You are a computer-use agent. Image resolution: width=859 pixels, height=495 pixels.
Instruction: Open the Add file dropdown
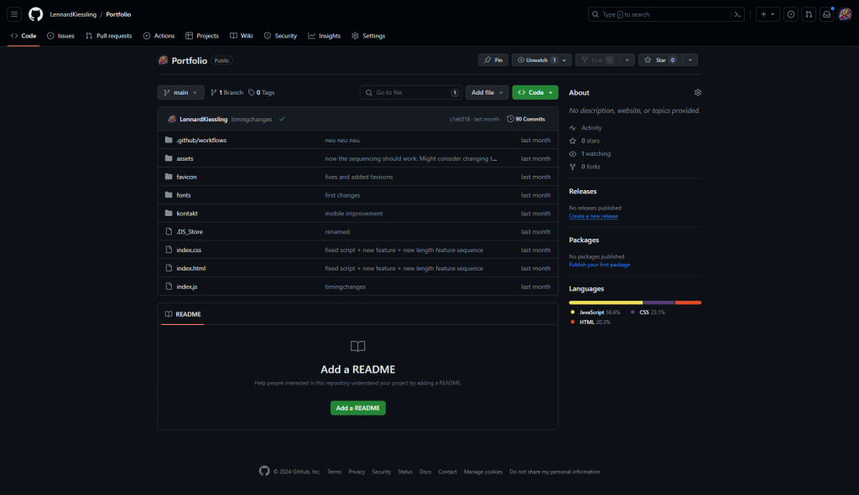[x=487, y=92]
